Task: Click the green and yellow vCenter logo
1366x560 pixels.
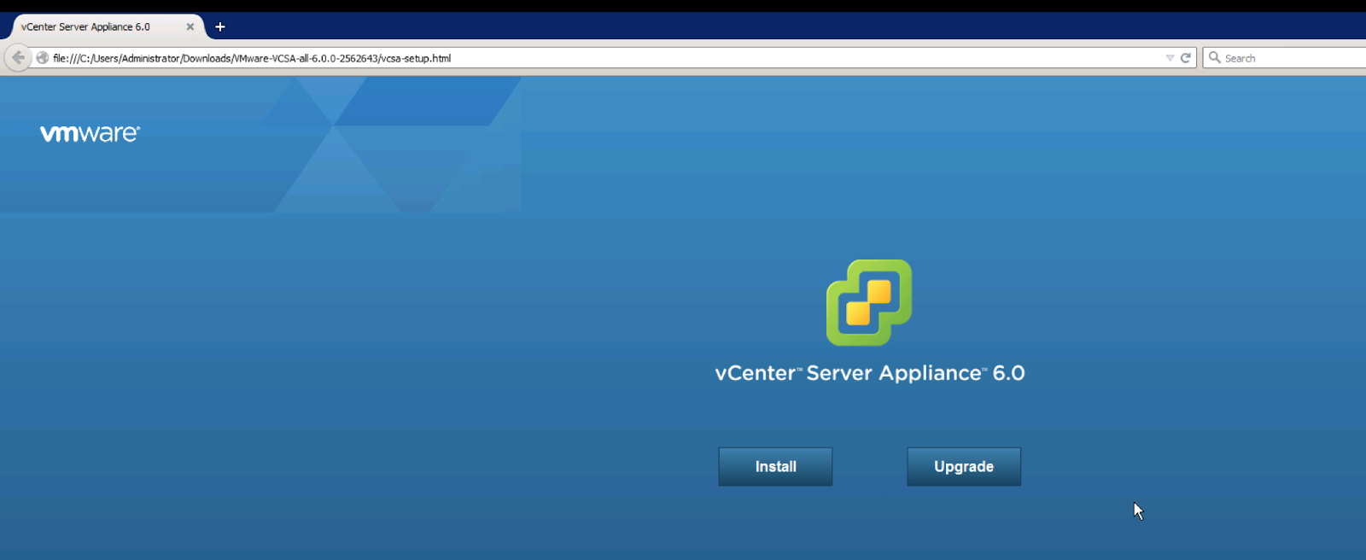Action: tap(869, 303)
